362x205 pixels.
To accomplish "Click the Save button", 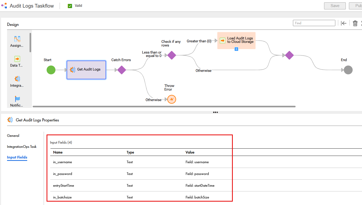I will pos(335,6).
